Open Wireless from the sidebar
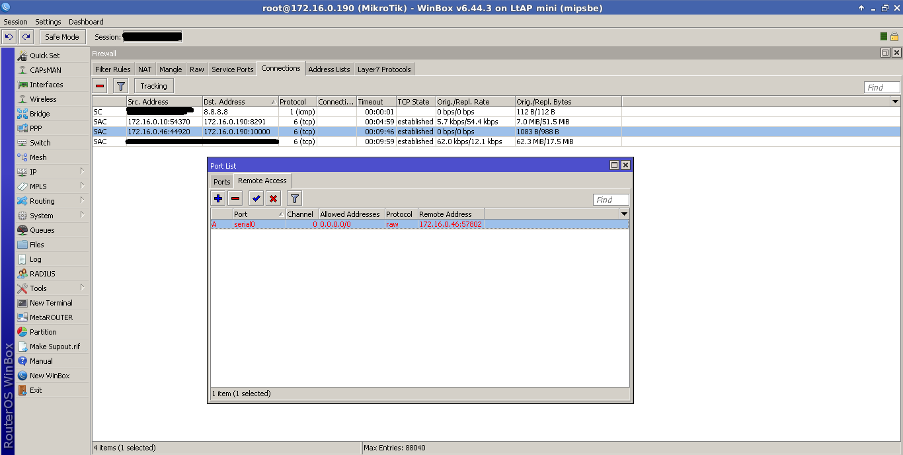903x455 pixels. coord(41,99)
